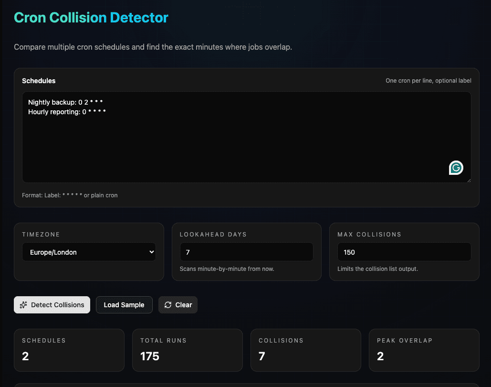Clear all entered cron schedules
The width and height of the screenshot is (491, 387).
178,304
